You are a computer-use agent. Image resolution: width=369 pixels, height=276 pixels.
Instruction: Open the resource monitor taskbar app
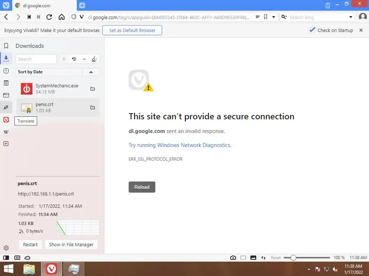point(74,269)
